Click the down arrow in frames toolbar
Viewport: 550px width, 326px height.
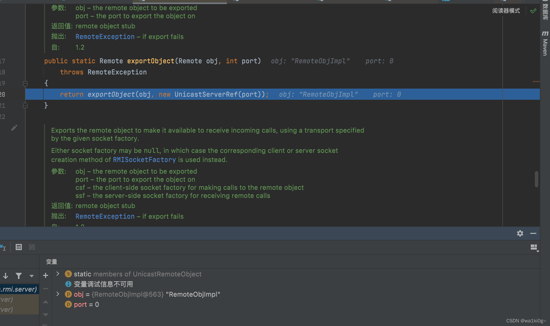(x=6, y=276)
